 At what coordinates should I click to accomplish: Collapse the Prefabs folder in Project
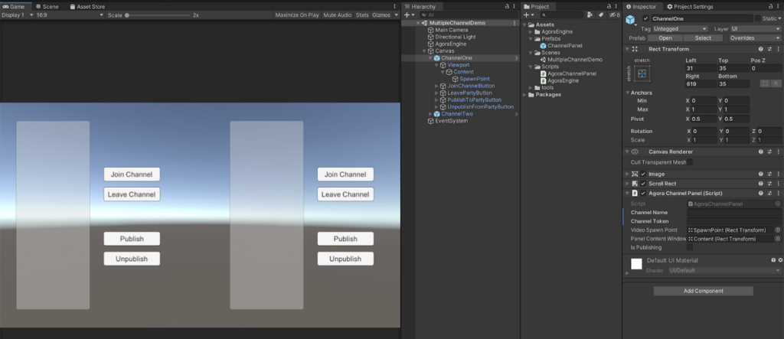tap(531, 38)
